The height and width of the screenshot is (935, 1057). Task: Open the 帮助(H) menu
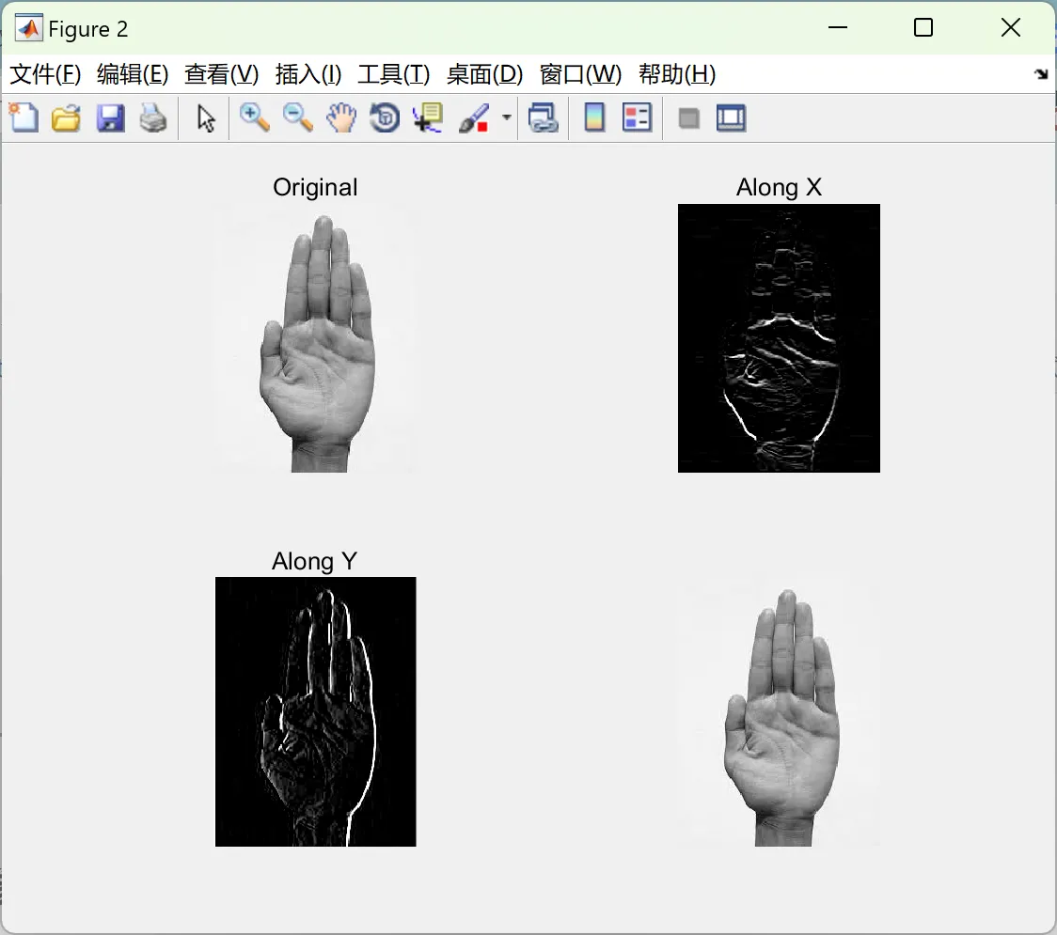tap(677, 74)
